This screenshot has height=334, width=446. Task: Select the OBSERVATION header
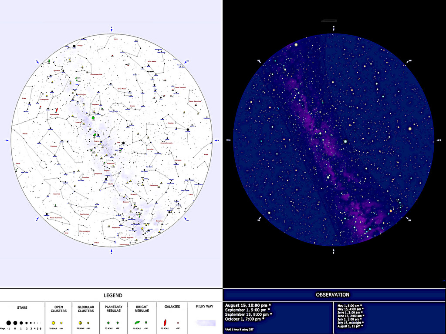[334, 295]
